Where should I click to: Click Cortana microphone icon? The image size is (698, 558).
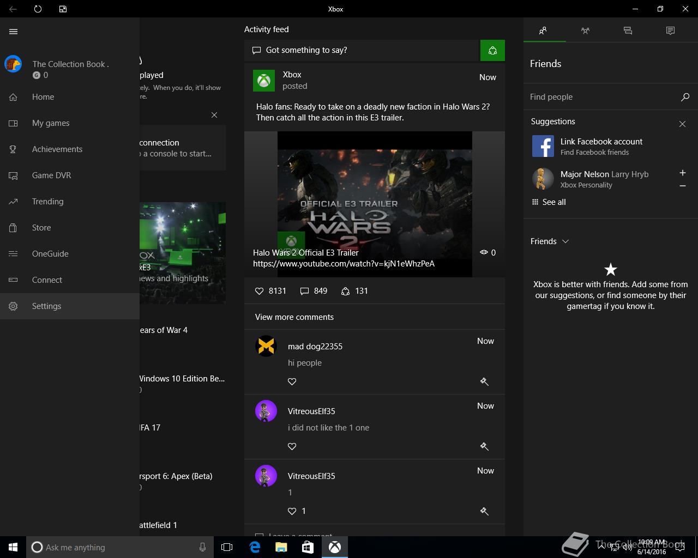[x=202, y=547]
